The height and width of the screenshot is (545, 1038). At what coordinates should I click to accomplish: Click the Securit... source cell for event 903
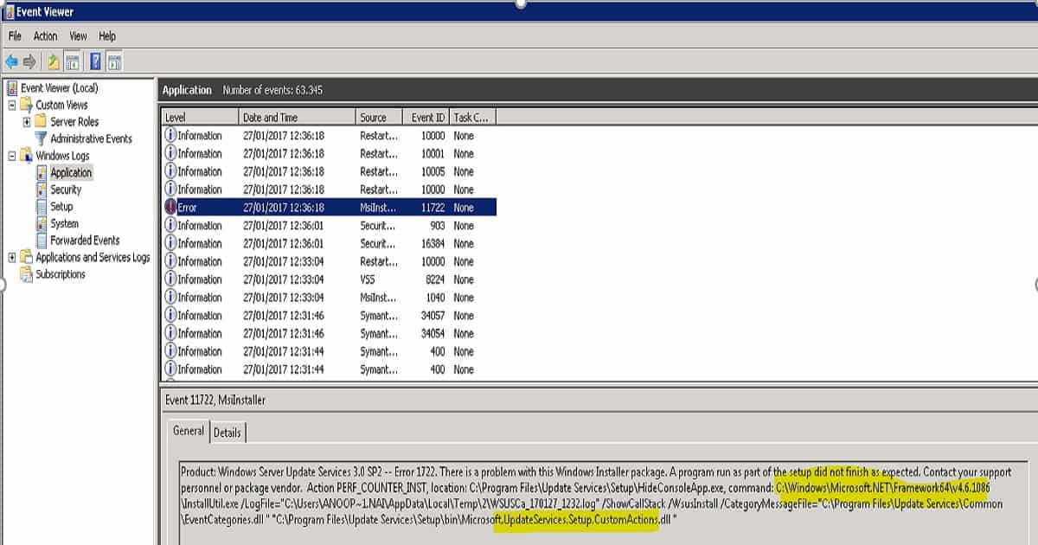tap(379, 226)
